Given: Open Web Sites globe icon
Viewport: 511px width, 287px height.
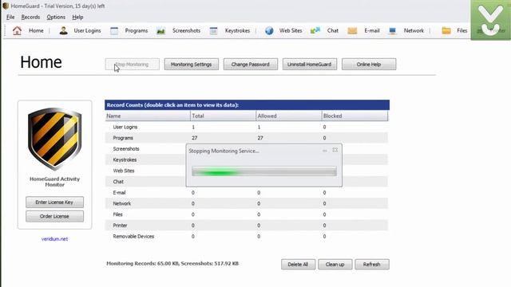Looking at the screenshot, I should [269, 31].
